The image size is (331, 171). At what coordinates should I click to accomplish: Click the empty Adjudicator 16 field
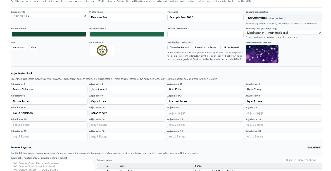click(284, 125)
